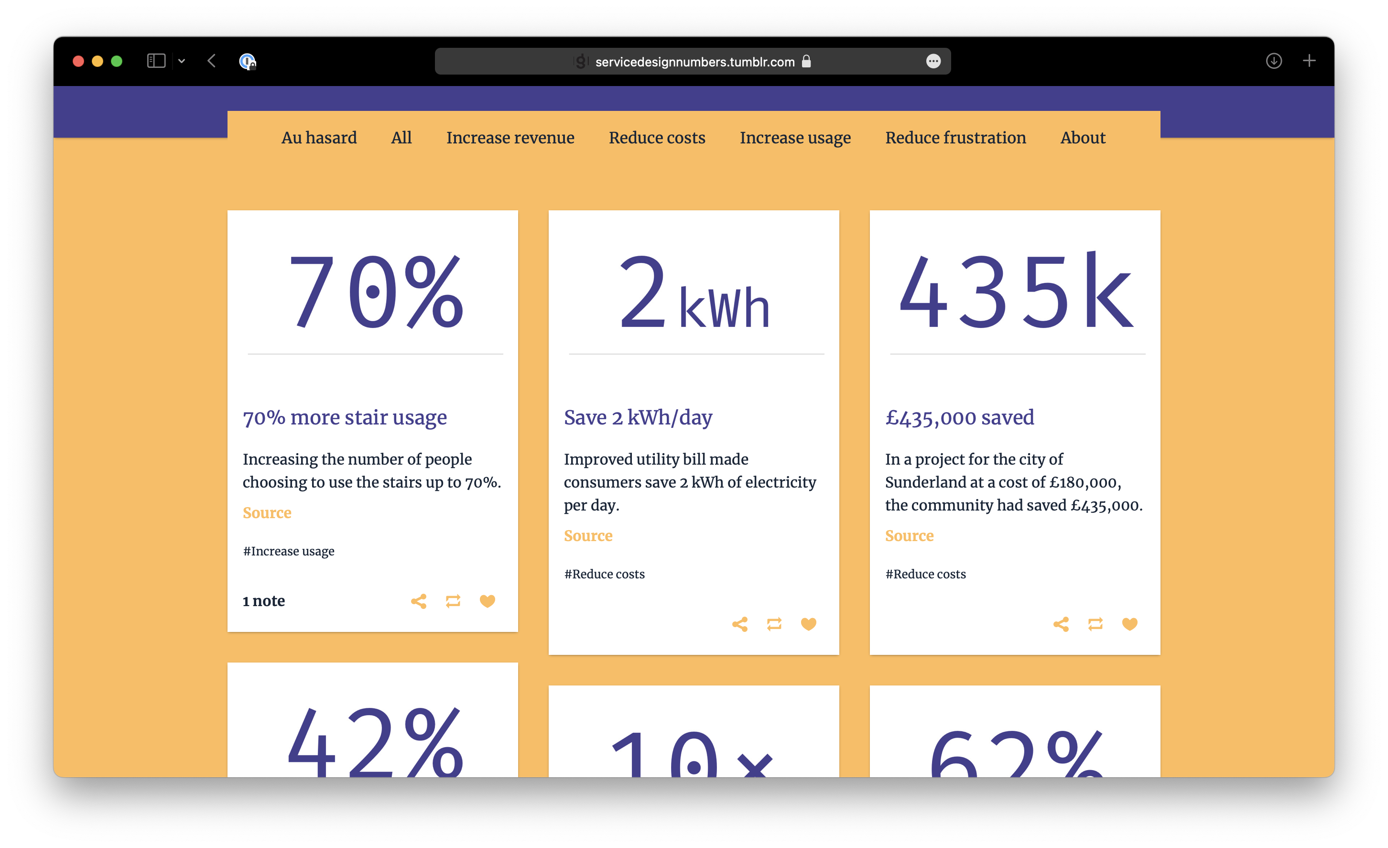Like the £435,000 saved post
Screen dimensions: 1388x848
pyautogui.click(x=1129, y=624)
